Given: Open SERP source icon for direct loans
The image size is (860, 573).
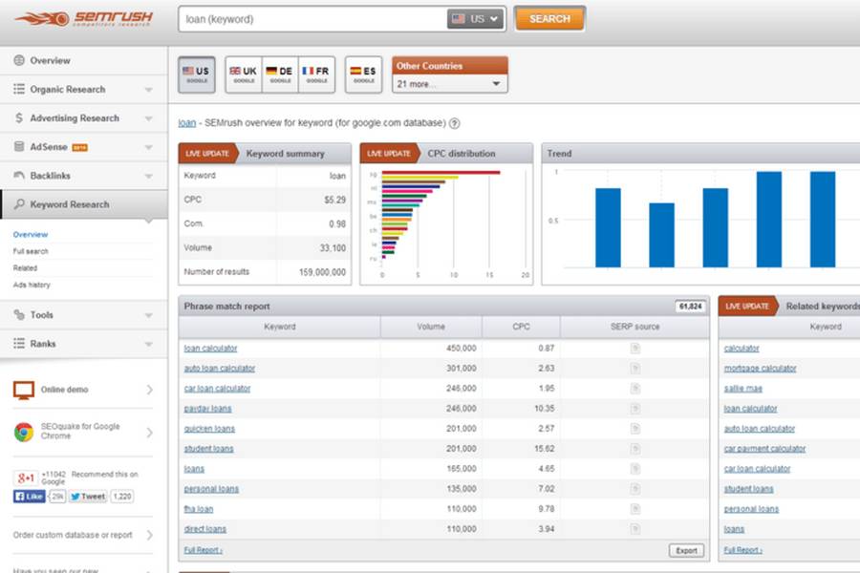Looking at the screenshot, I should point(635,529).
